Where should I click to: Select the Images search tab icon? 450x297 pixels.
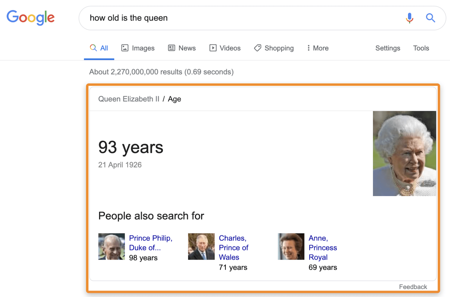[x=125, y=48]
